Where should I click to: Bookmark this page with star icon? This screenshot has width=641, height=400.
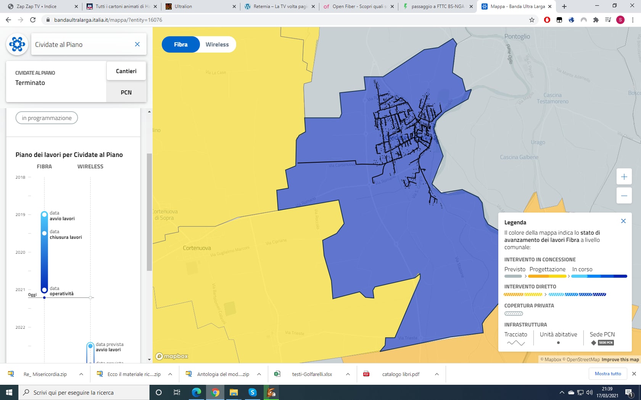click(531, 20)
